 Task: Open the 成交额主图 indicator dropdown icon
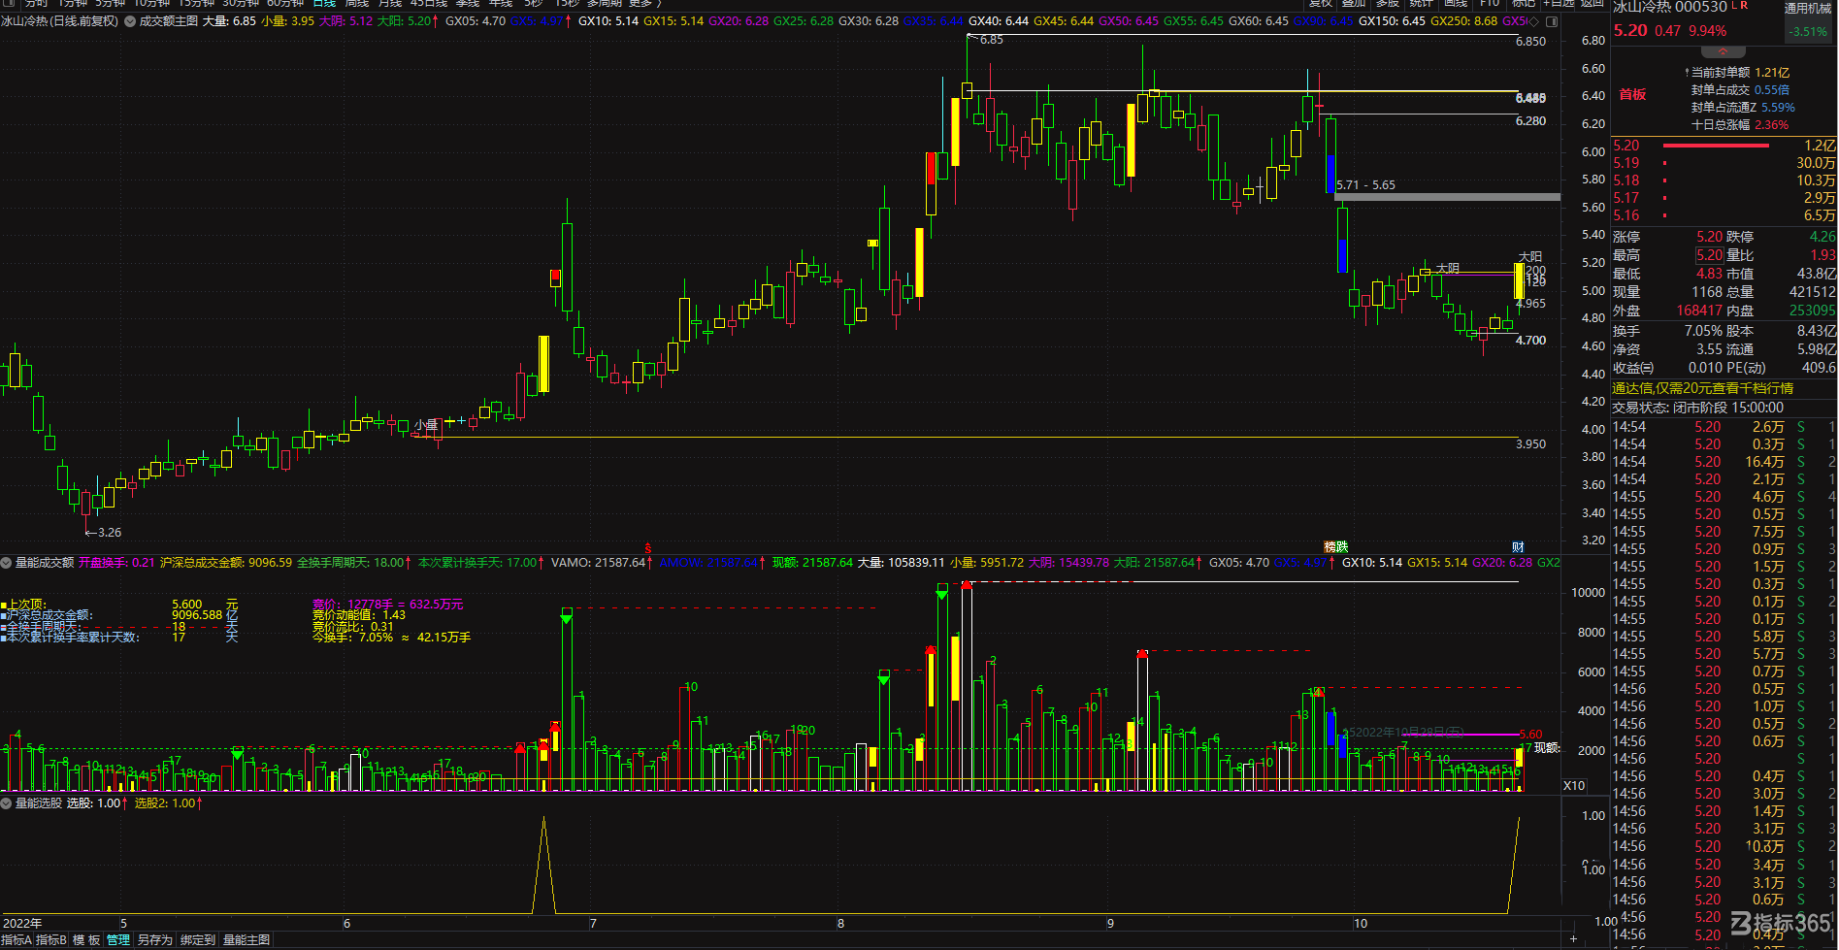click(130, 20)
